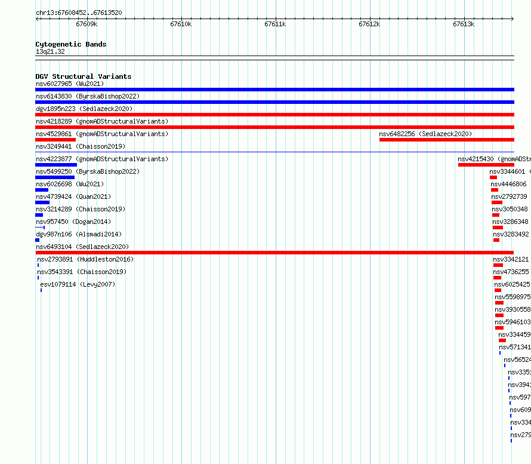
Task: Open variant label dgv1895n223 (Sedlazeck2020)
Action: tap(84, 109)
